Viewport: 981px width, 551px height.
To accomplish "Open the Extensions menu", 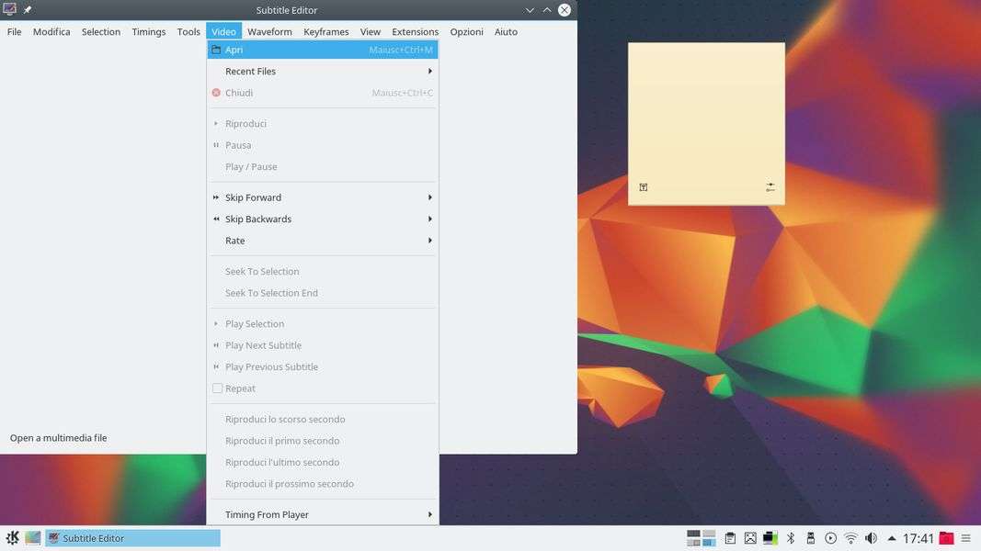I will click(x=415, y=31).
